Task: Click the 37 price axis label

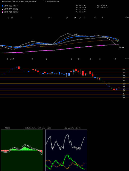Action: (124, 93)
